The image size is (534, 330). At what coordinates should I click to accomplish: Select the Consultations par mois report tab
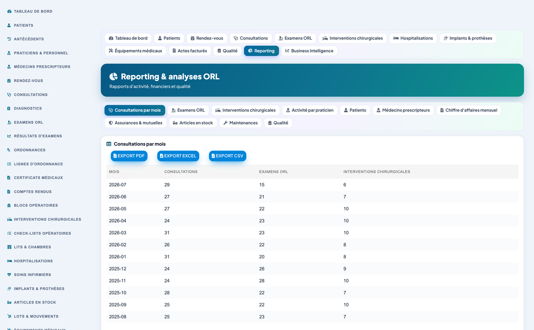135,110
